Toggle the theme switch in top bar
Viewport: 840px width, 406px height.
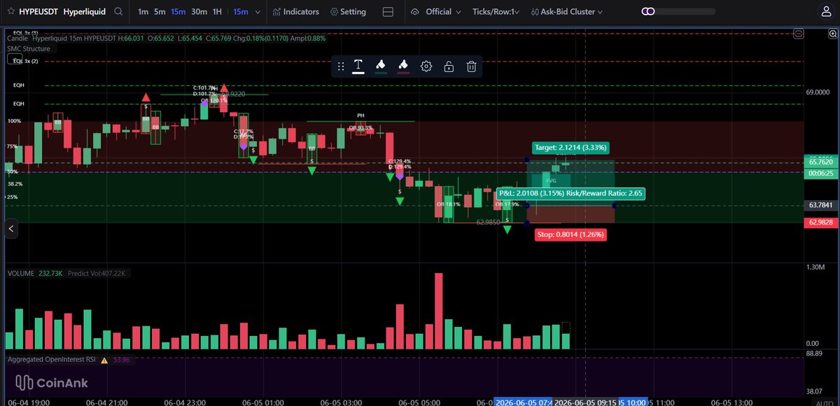(649, 12)
